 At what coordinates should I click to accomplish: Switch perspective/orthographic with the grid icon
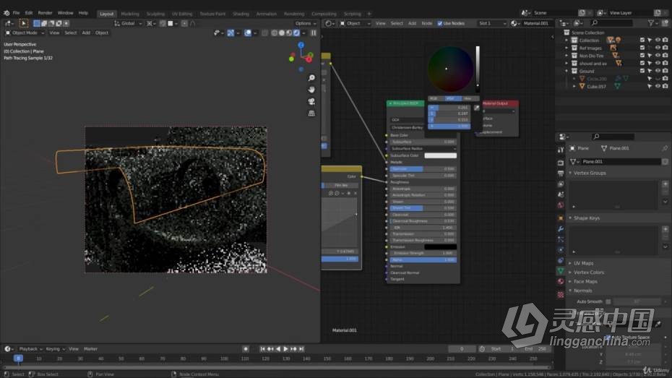(x=311, y=113)
